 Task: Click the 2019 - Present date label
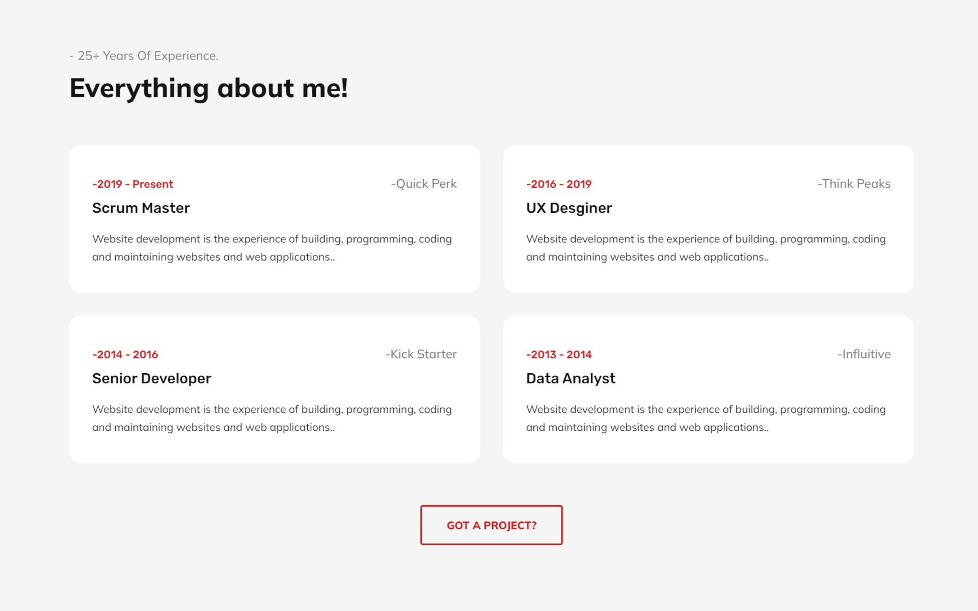click(x=132, y=184)
